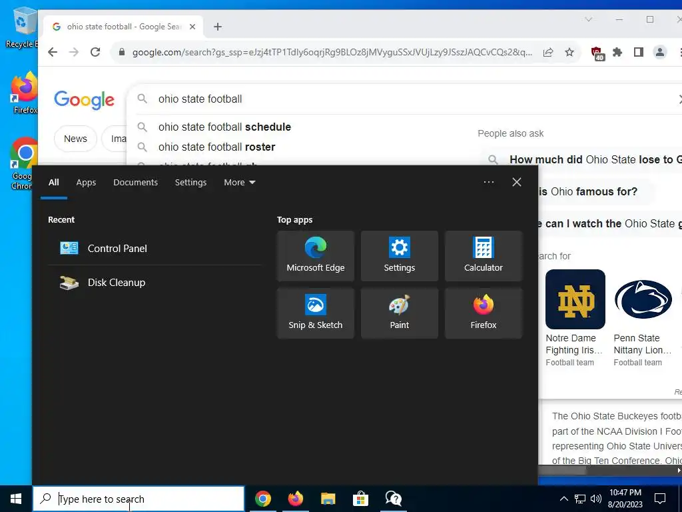Open the network icon in the system tray
The width and height of the screenshot is (682, 512).
[x=580, y=499]
